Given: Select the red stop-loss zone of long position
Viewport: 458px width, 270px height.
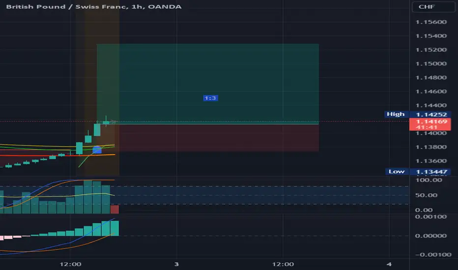Looking at the screenshot, I should [208, 137].
